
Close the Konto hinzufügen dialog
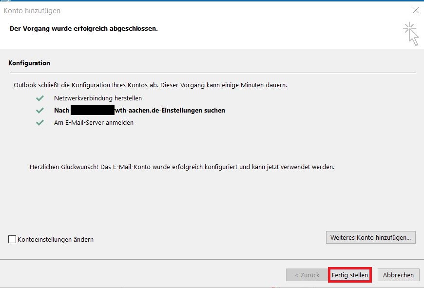tap(415, 10)
